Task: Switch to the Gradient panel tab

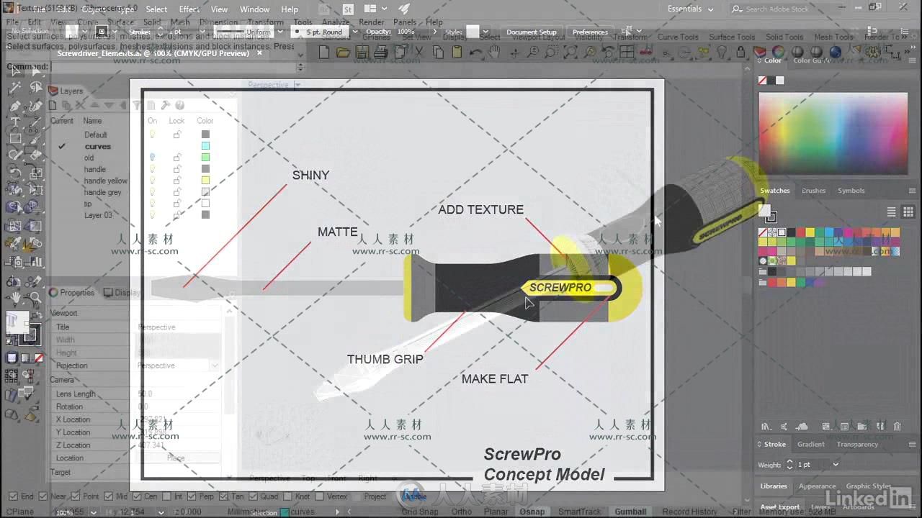Action: pos(810,444)
